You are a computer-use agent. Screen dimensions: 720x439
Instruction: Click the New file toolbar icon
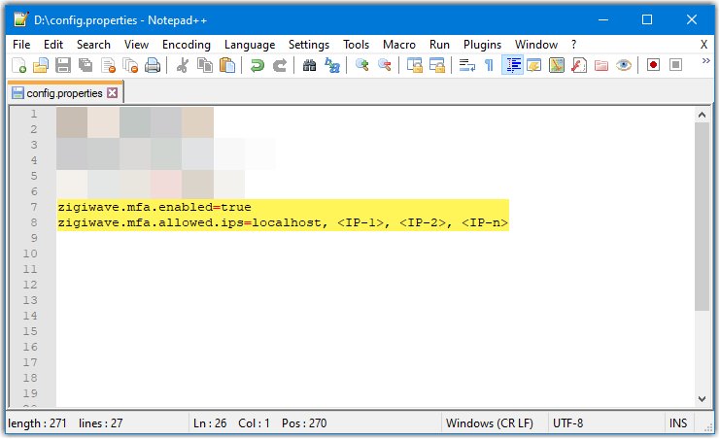[18, 65]
